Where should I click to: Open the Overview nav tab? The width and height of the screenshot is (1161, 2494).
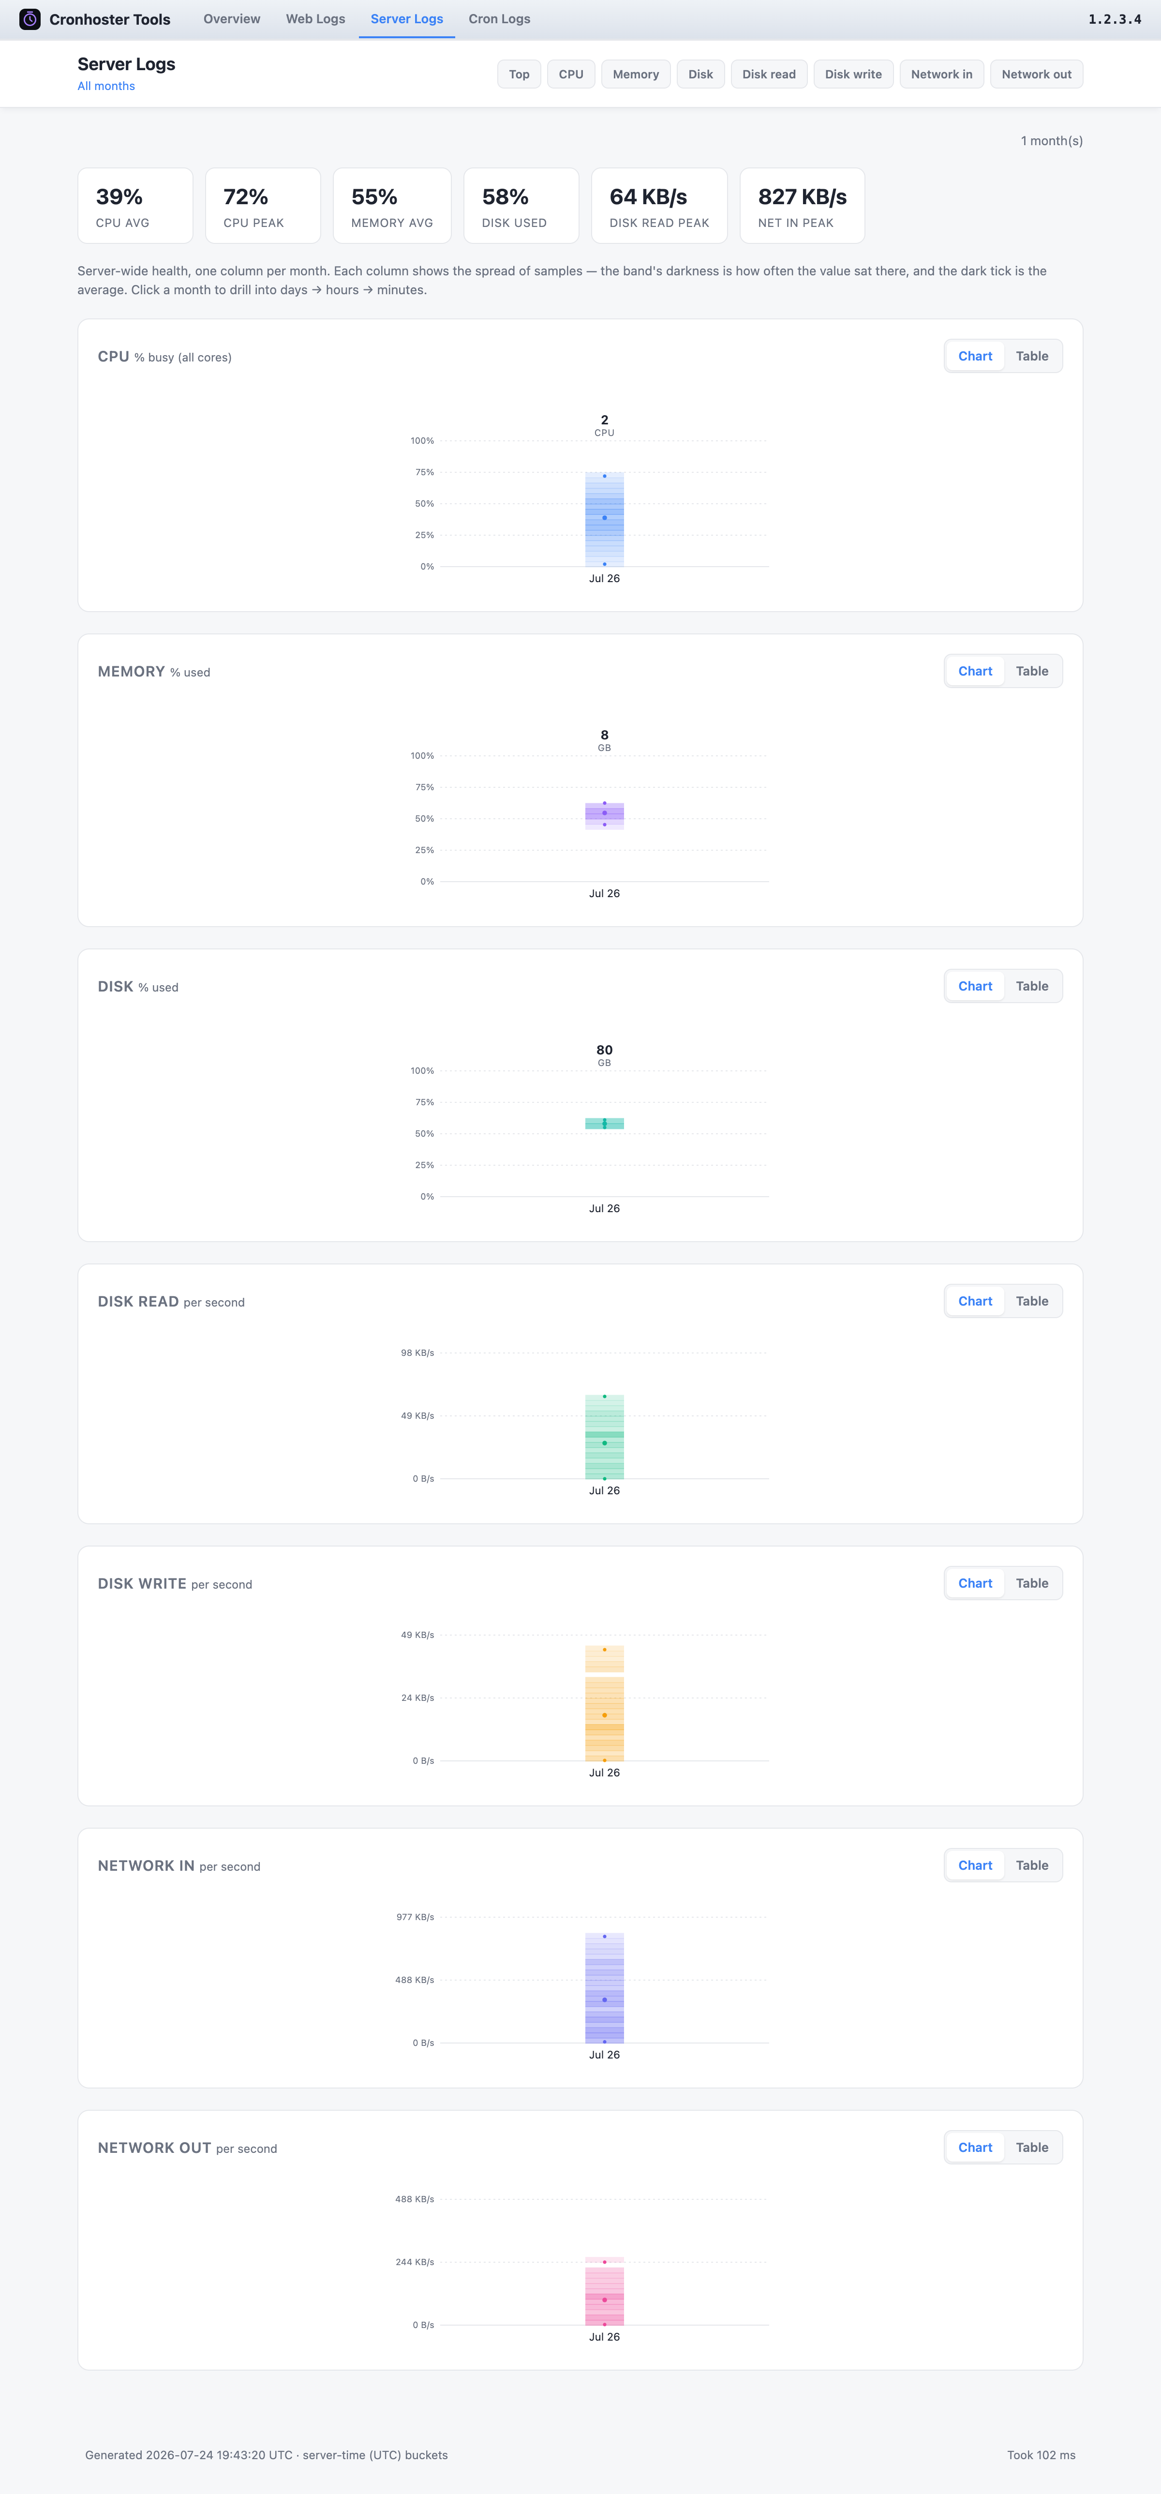(231, 18)
